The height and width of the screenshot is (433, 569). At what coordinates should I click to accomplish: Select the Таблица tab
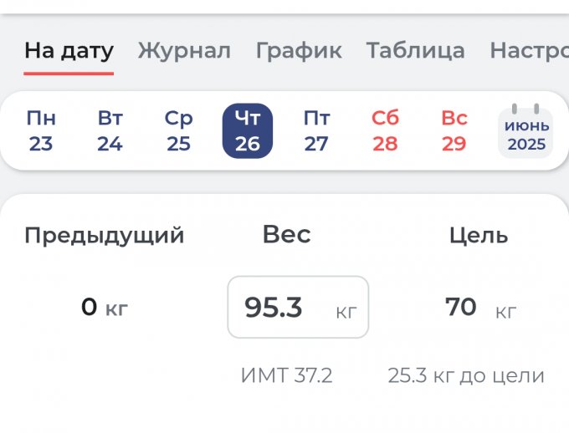(415, 51)
